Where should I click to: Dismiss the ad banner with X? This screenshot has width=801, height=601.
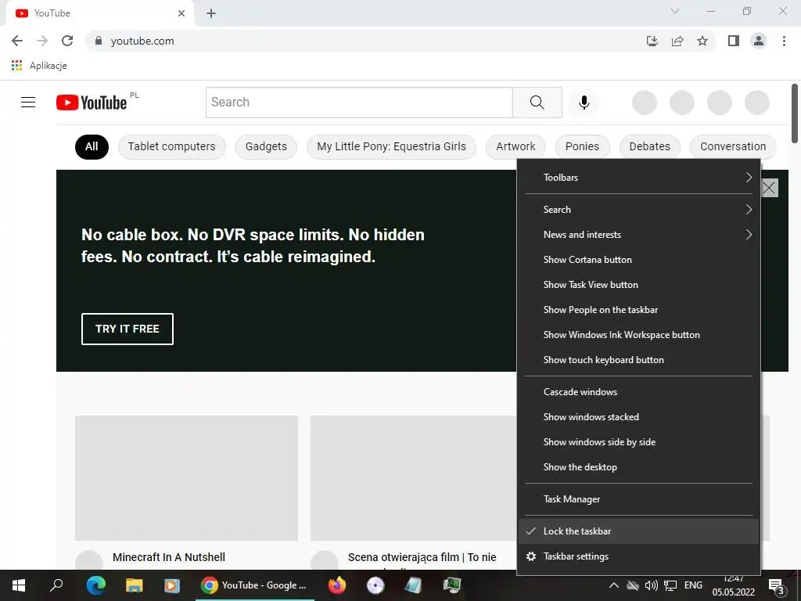(x=770, y=188)
